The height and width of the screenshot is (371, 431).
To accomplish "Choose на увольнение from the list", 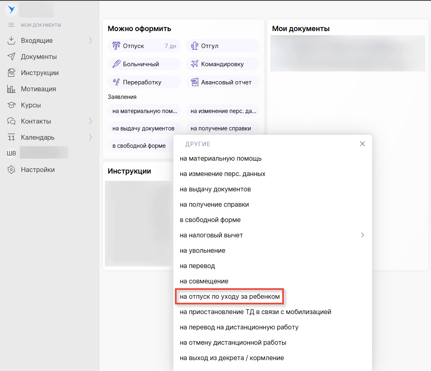I will click(202, 250).
